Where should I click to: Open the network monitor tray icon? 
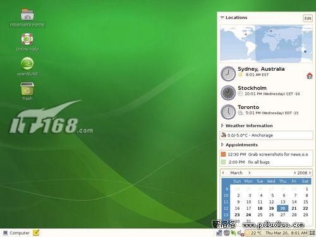click(x=219, y=233)
